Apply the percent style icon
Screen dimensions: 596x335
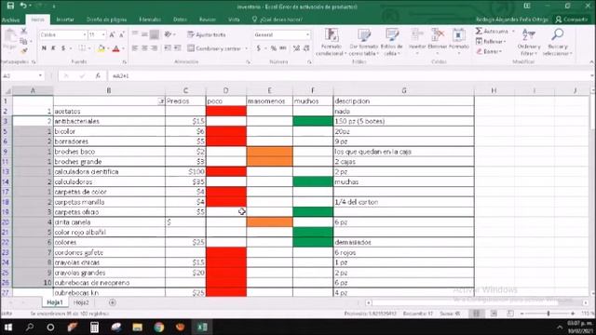pyautogui.click(x=273, y=48)
